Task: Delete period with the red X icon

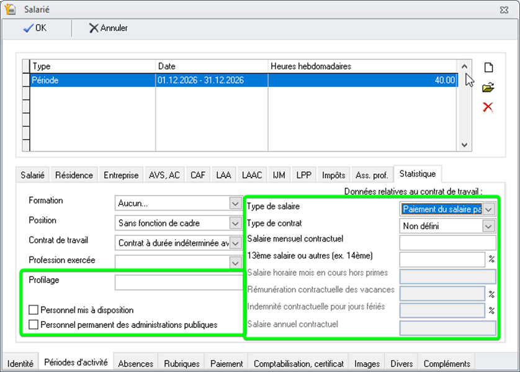Action: pos(488,107)
